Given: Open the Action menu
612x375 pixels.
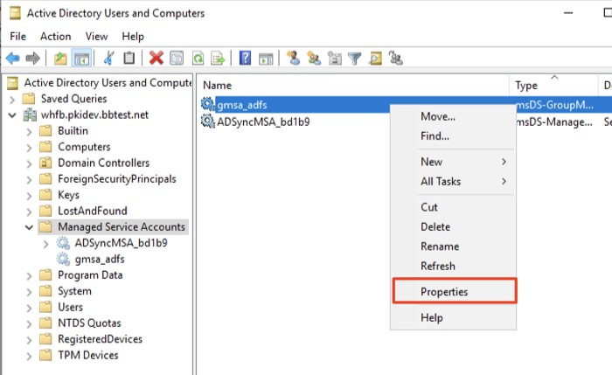Looking at the screenshot, I should pyautogui.click(x=55, y=36).
